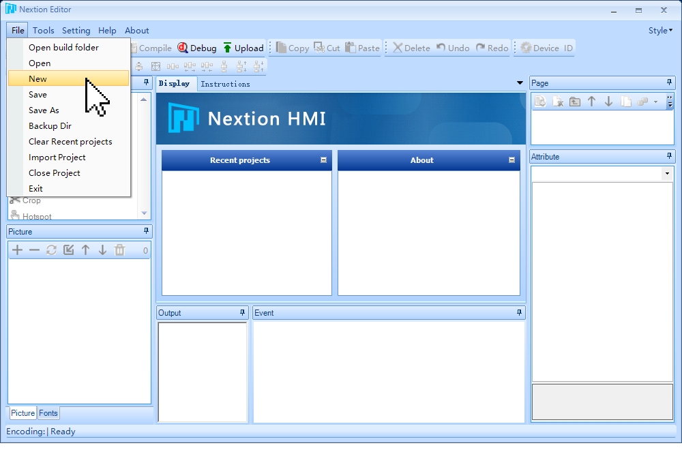The height and width of the screenshot is (467, 682).
Task: Click the Copy toolbar button
Action: pyautogui.click(x=293, y=48)
